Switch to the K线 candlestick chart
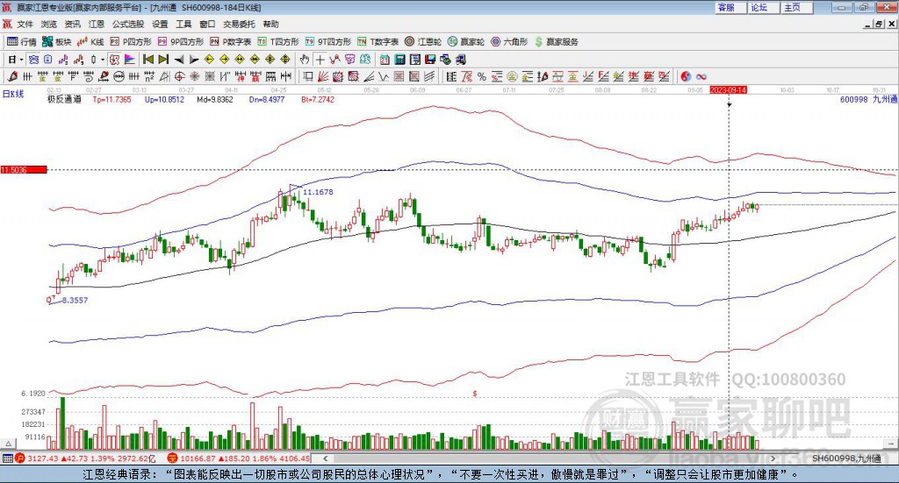 pyautogui.click(x=90, y=42)
